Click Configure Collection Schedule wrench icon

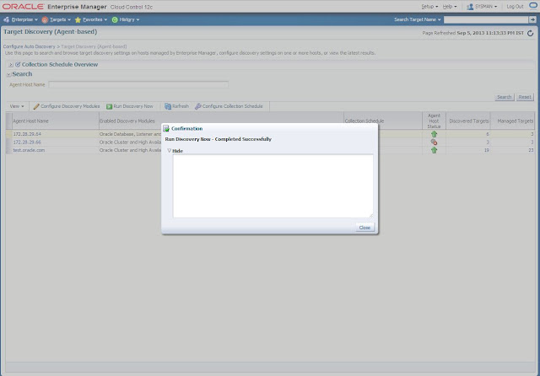pyautogui.click(x=198, y=106)
